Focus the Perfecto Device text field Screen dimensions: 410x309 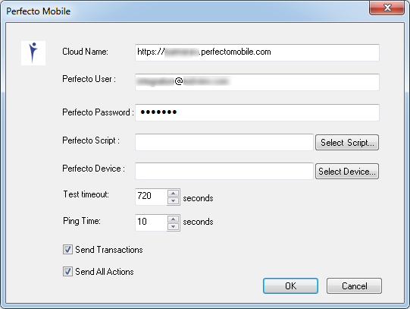click(x=224, y=171)
